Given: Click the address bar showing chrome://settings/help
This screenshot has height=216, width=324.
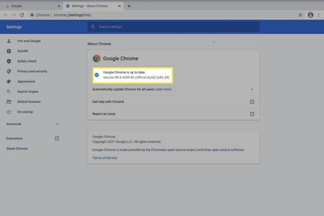Looking at the screenshot, I should (x=161, y=15).
